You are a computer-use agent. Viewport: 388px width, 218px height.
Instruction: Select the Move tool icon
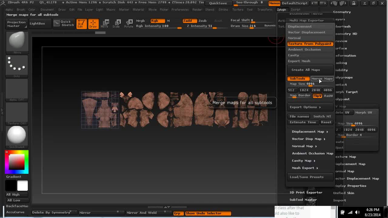tap(105, 24)
